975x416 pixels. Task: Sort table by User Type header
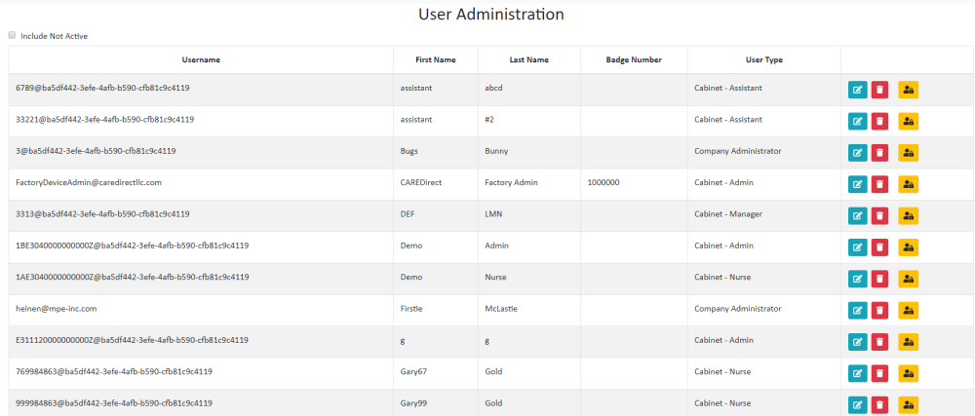click(763, 59)
